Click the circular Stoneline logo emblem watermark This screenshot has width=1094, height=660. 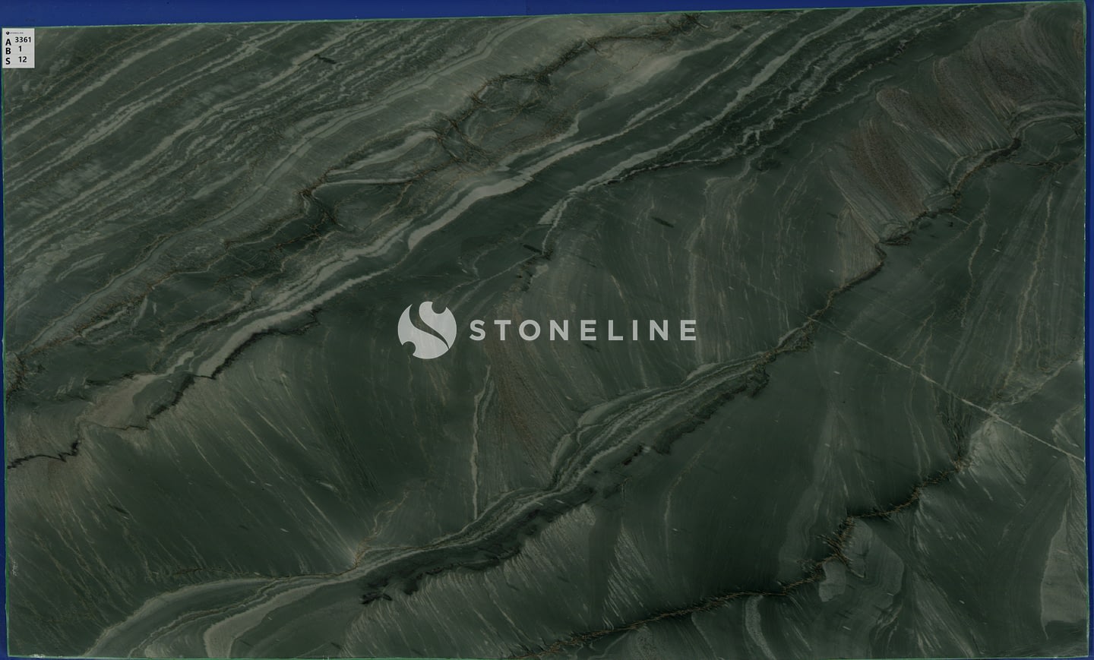(426, 330)
